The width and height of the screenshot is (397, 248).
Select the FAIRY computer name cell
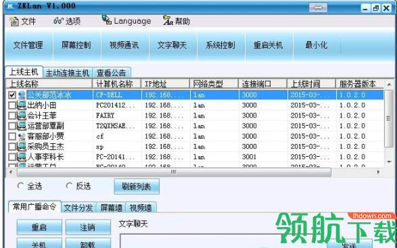coord(117,116)
